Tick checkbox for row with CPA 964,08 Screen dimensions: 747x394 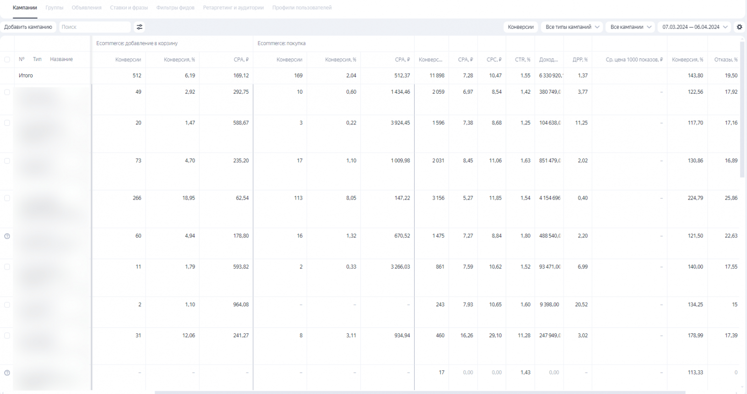pos(7,305)
